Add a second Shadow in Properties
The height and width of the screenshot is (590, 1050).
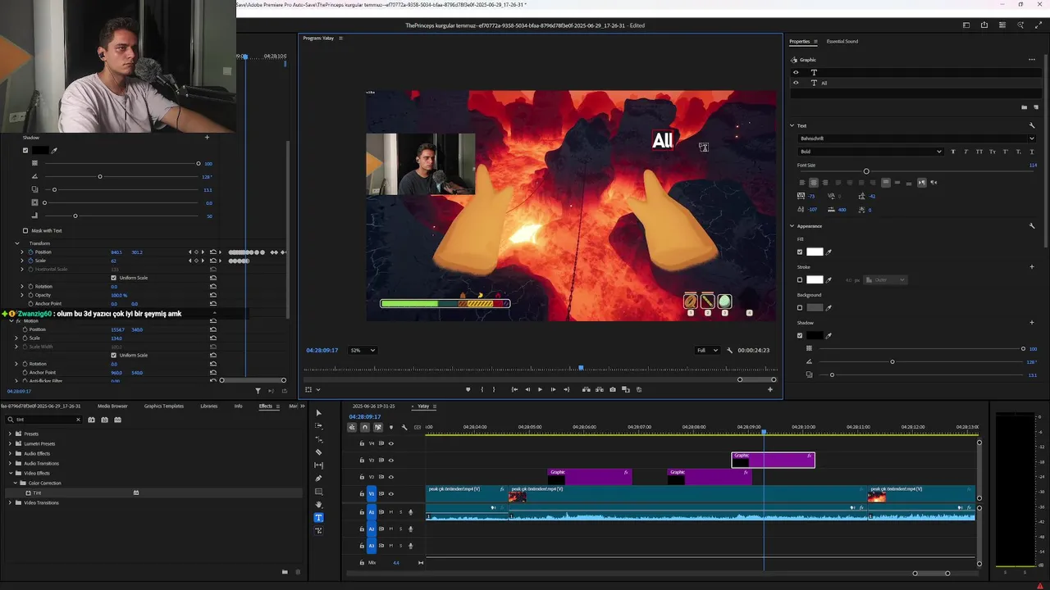pos(1032,323)
